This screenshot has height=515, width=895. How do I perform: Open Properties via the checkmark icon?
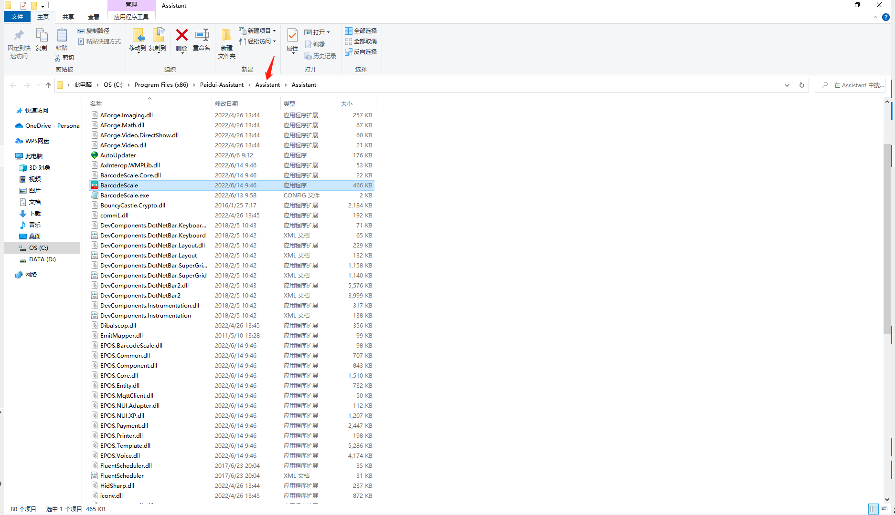click(x=292, y=36)
